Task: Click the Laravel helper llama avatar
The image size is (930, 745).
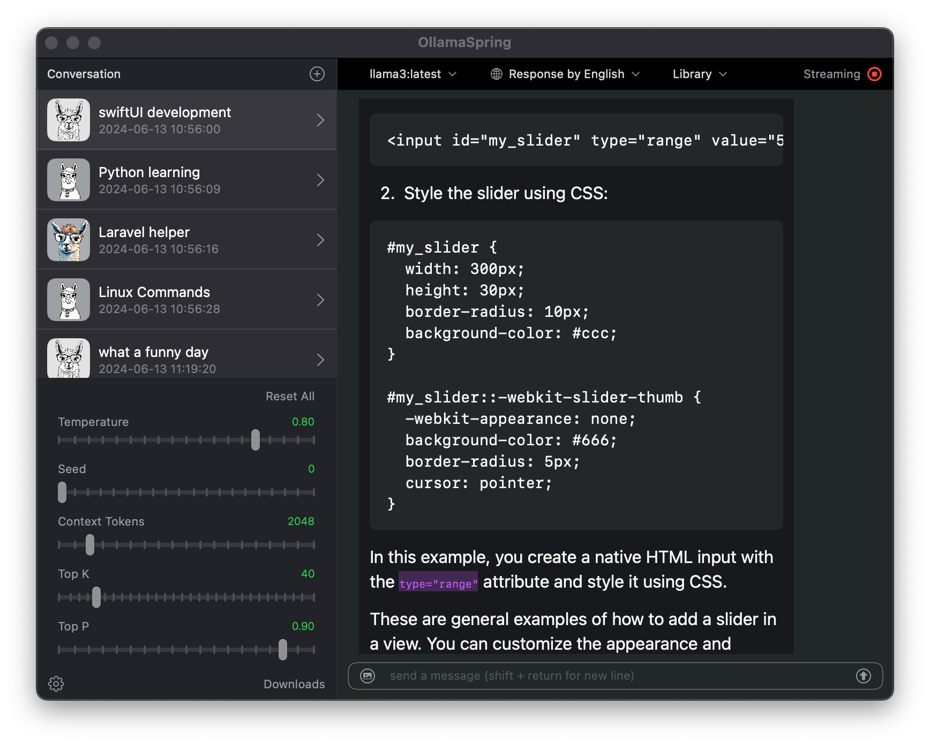Action: click(69, 240)
